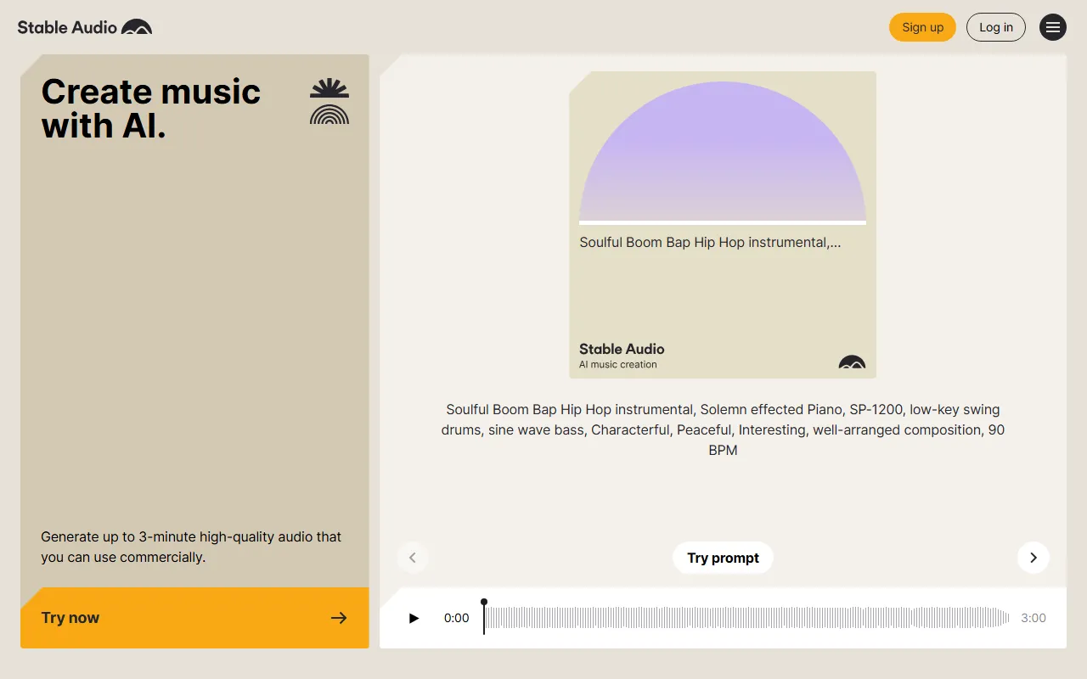Go to the previous example prompt

413,558
